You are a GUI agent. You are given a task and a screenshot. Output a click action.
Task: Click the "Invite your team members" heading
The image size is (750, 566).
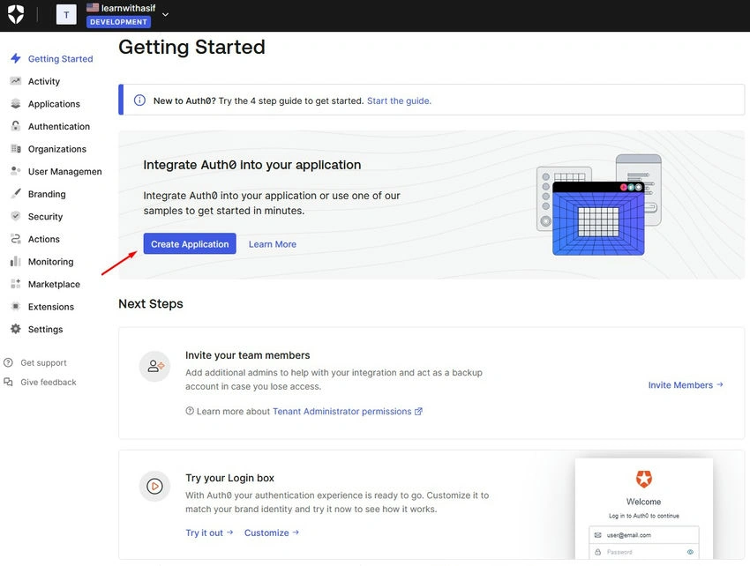(x=248, y=355)
